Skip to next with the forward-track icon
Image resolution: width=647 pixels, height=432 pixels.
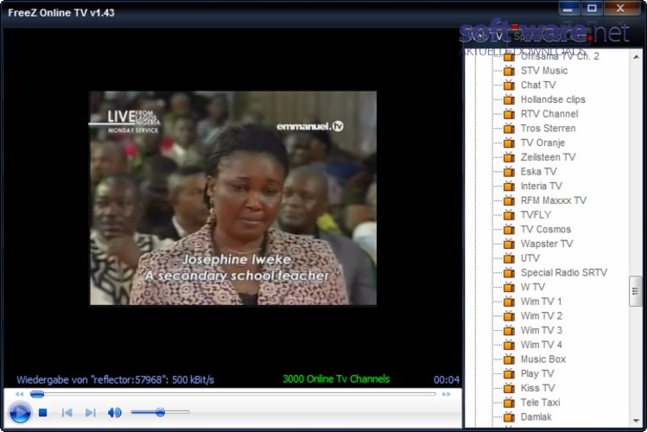(91, 412)
